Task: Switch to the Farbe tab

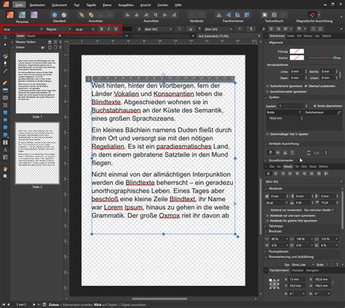Action: (x=290, y=36)
